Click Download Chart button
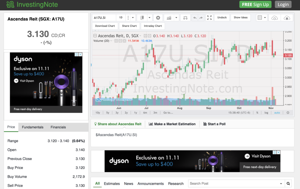The image size is (300, 189). point(105,26)
